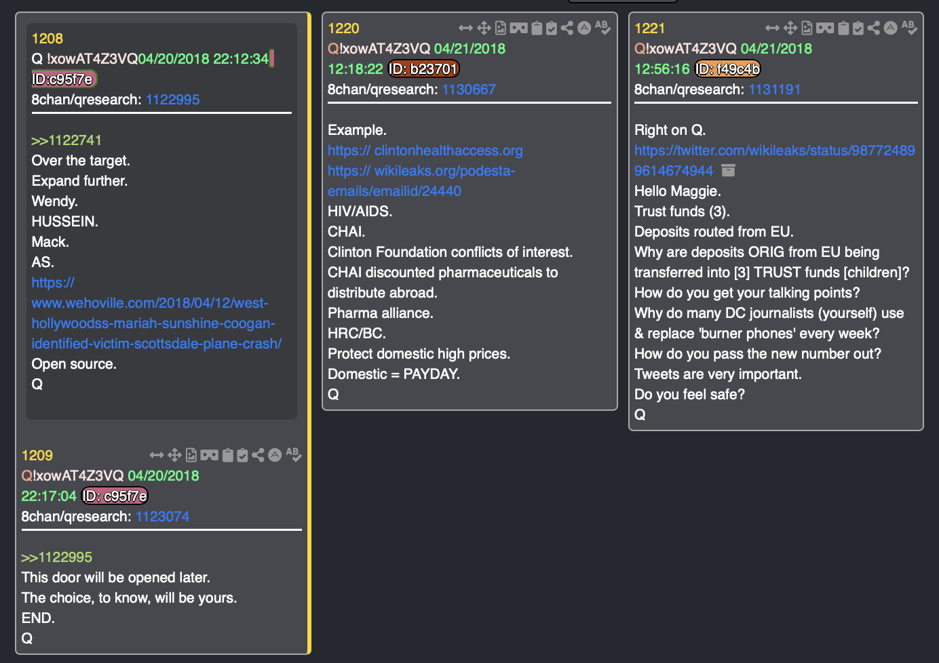The image size is (939, 663).
Task: Click the four-way move icon on post 1220
Action: coord(484,28)
